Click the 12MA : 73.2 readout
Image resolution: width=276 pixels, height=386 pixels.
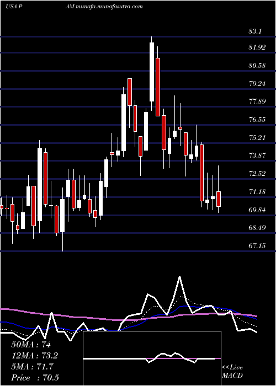(34, 356)
